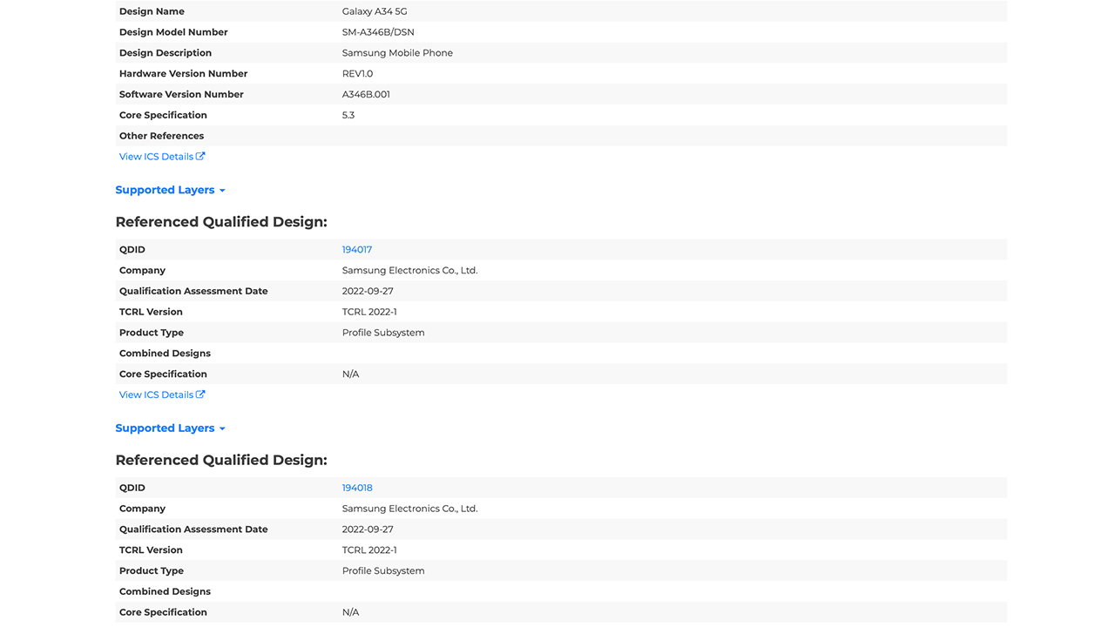Click the TCRL 2022-1 version value
The width and height of the screenshot is (1115, 627).
(368, 311)
